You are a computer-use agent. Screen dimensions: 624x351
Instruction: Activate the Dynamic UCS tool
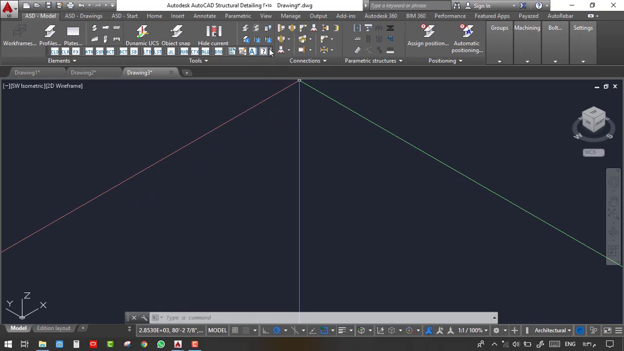point(142,35)
